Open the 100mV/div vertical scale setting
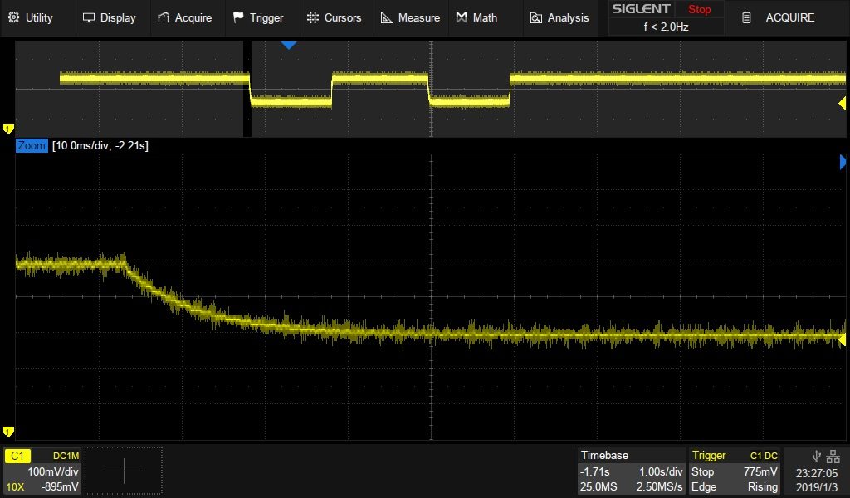 tap(53, 471)
